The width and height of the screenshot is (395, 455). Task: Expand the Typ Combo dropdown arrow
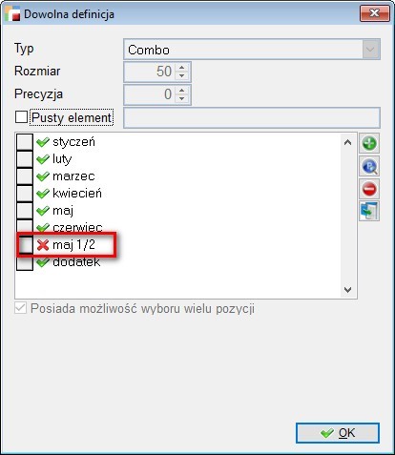click(370, 50)
